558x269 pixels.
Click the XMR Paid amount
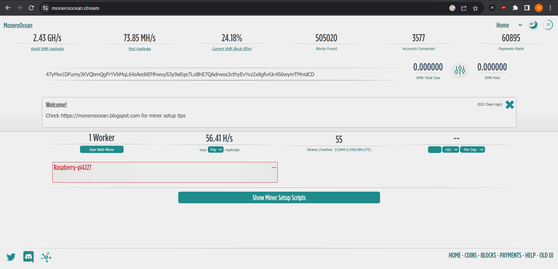tap(492, 67)
